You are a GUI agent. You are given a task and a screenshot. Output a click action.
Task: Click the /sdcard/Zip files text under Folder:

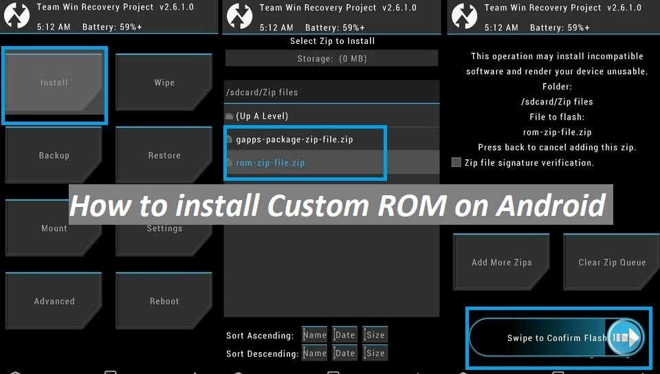pos(557,102)
